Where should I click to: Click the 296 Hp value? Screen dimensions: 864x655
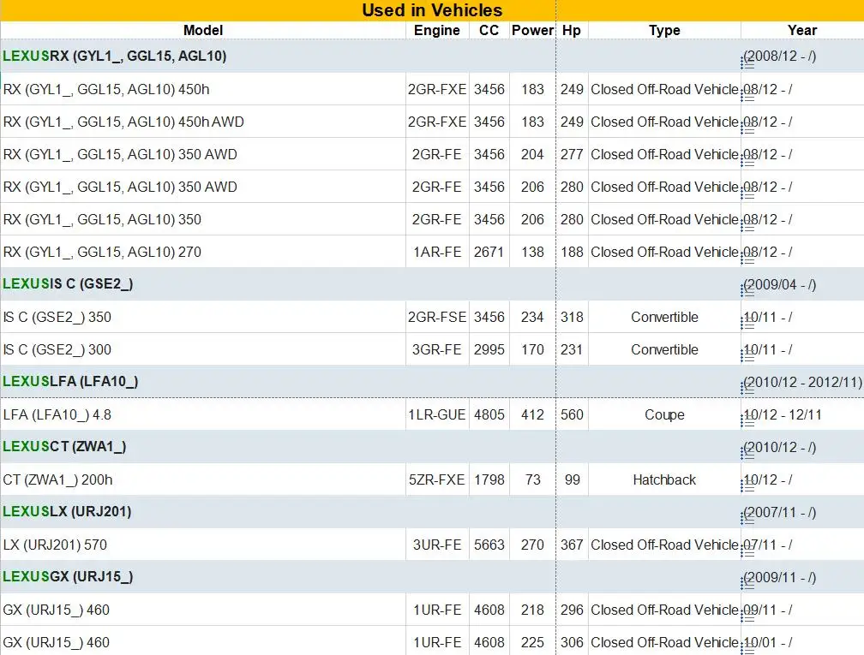coord(572,610)
